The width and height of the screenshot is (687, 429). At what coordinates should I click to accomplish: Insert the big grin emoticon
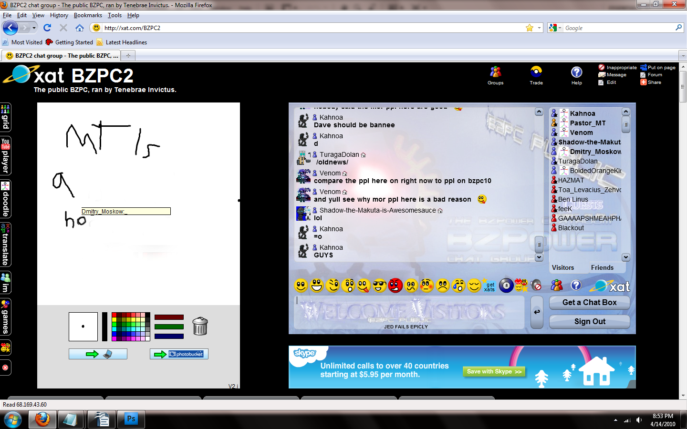[317, 286]
